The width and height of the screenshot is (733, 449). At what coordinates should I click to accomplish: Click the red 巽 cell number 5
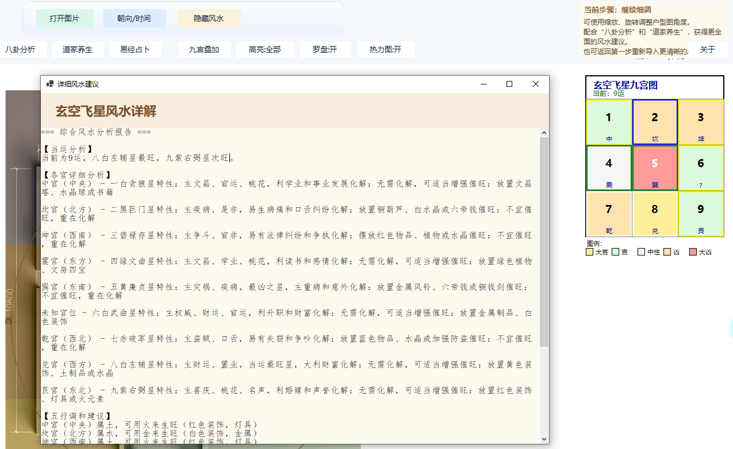pyautogui.click(x=655, y=168)
